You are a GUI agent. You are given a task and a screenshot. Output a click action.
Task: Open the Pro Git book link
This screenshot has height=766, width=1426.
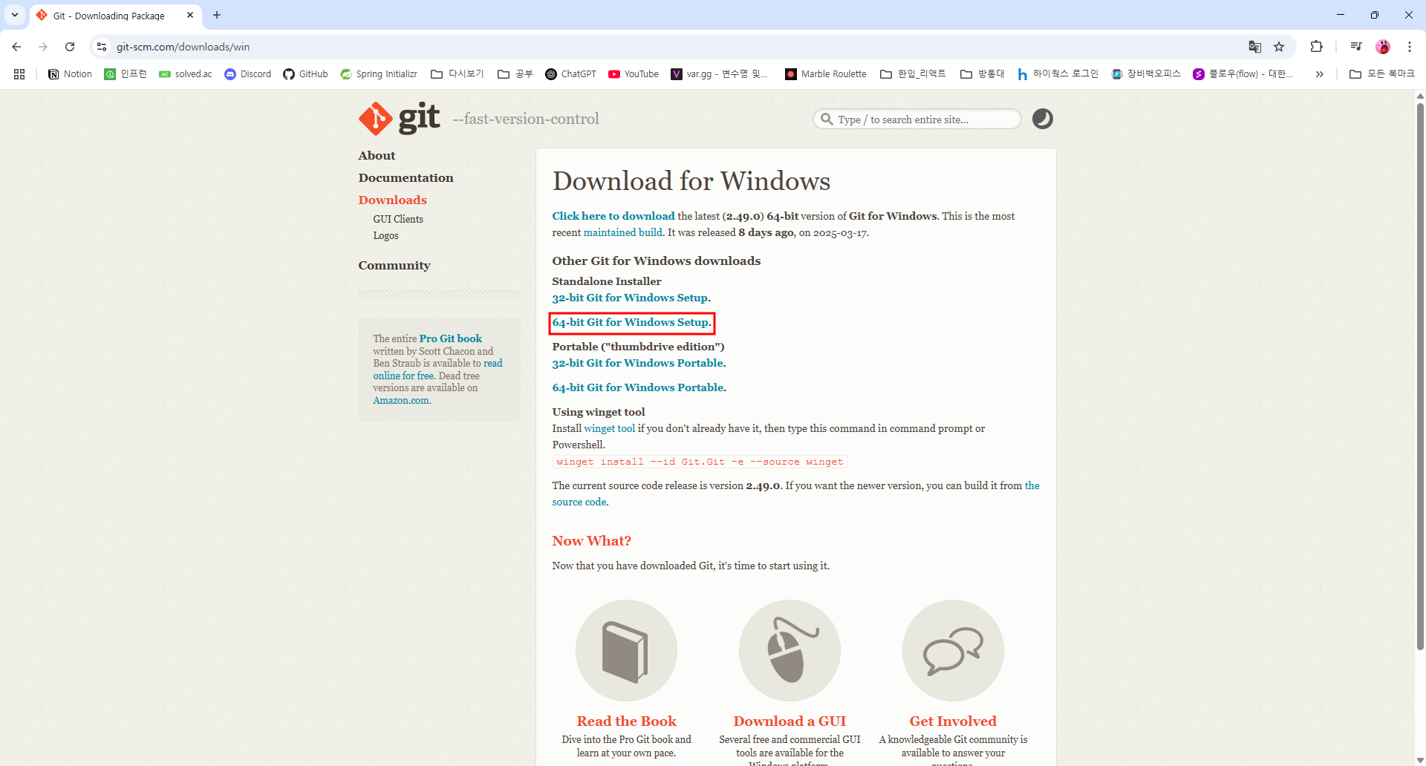[451, 338]
